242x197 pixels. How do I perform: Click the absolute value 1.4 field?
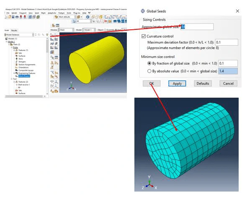tap(228, 71)
